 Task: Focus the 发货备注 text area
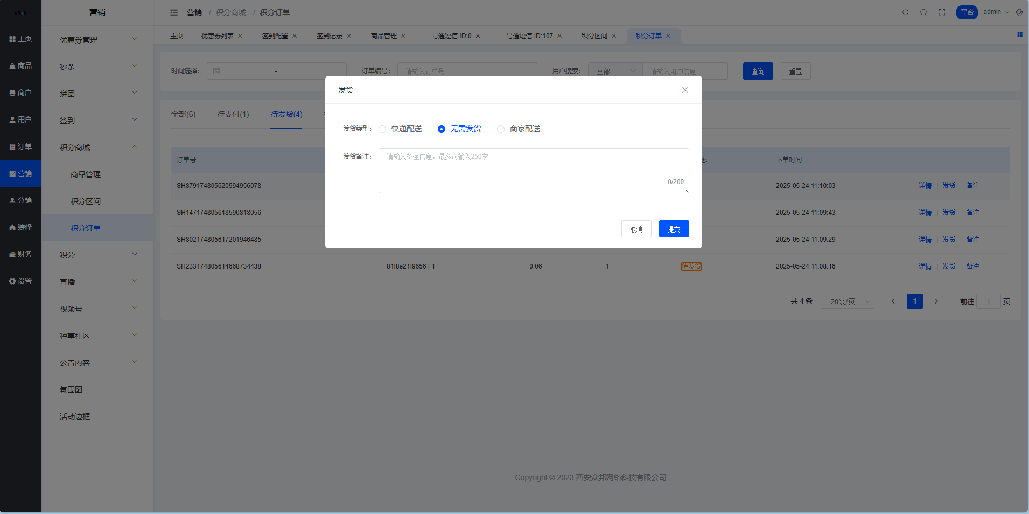pyautogui.click(x=533, y=170)
